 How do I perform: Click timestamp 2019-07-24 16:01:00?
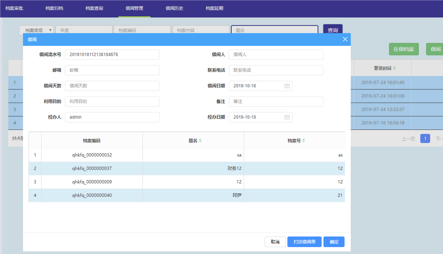[x=383, y=96]
